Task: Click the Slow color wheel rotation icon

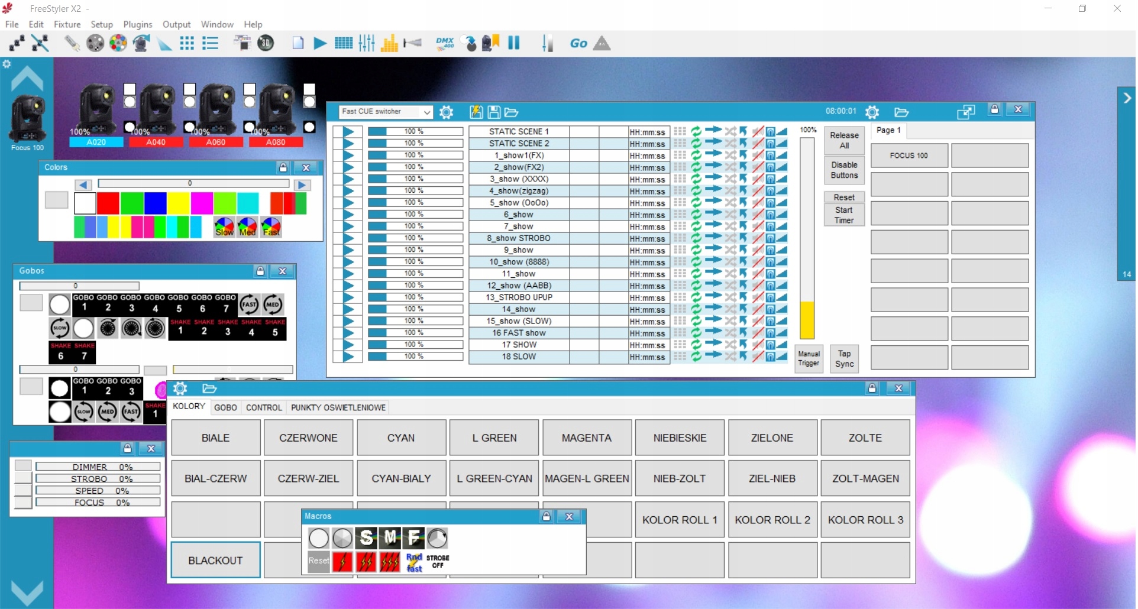Action: 224,227
